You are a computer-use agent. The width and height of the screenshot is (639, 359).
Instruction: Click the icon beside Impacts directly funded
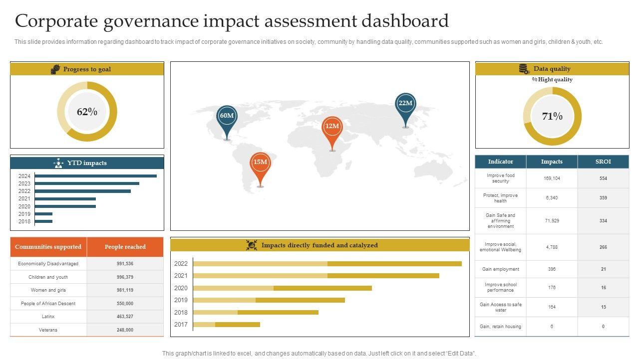pyautogui.click(x=252, y=245)
